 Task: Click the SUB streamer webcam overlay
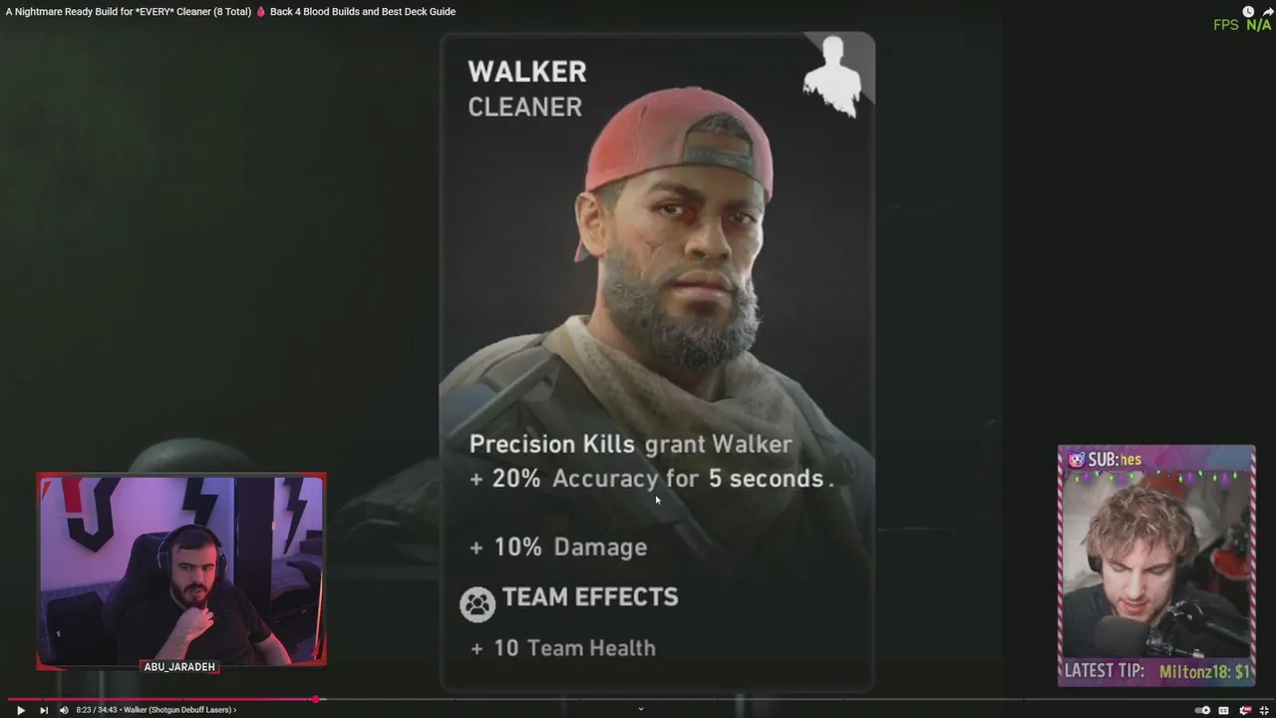[1156, 565]
